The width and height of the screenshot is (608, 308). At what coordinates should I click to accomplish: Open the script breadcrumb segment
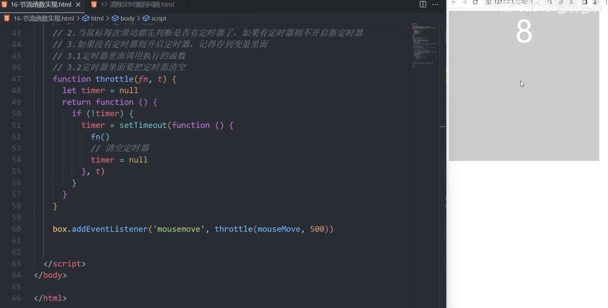point(155,18)
